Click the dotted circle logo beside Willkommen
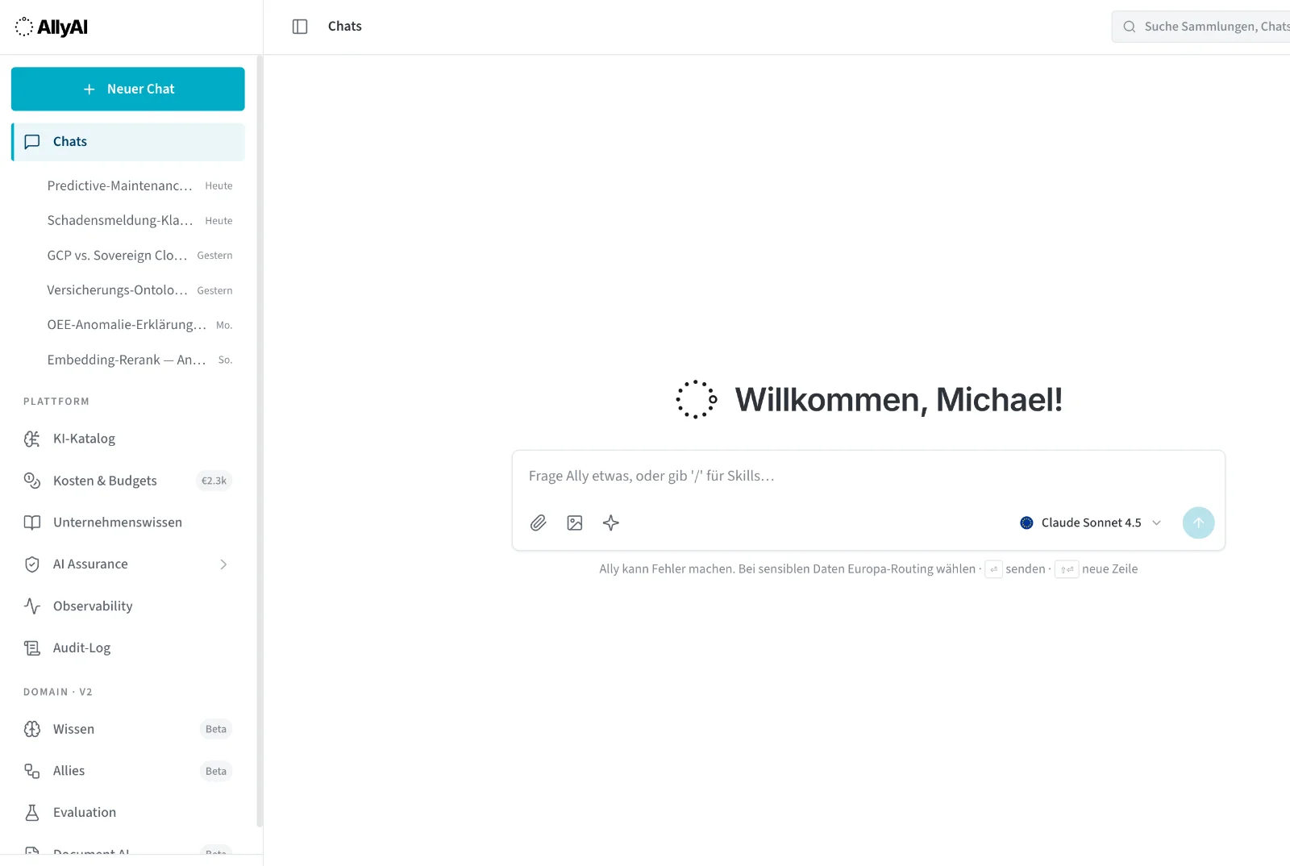This screenshot has width=1290, height=866. tap(697, 399)
